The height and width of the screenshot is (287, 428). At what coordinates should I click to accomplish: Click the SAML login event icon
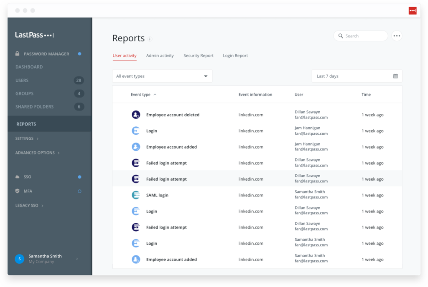point(135,195)
